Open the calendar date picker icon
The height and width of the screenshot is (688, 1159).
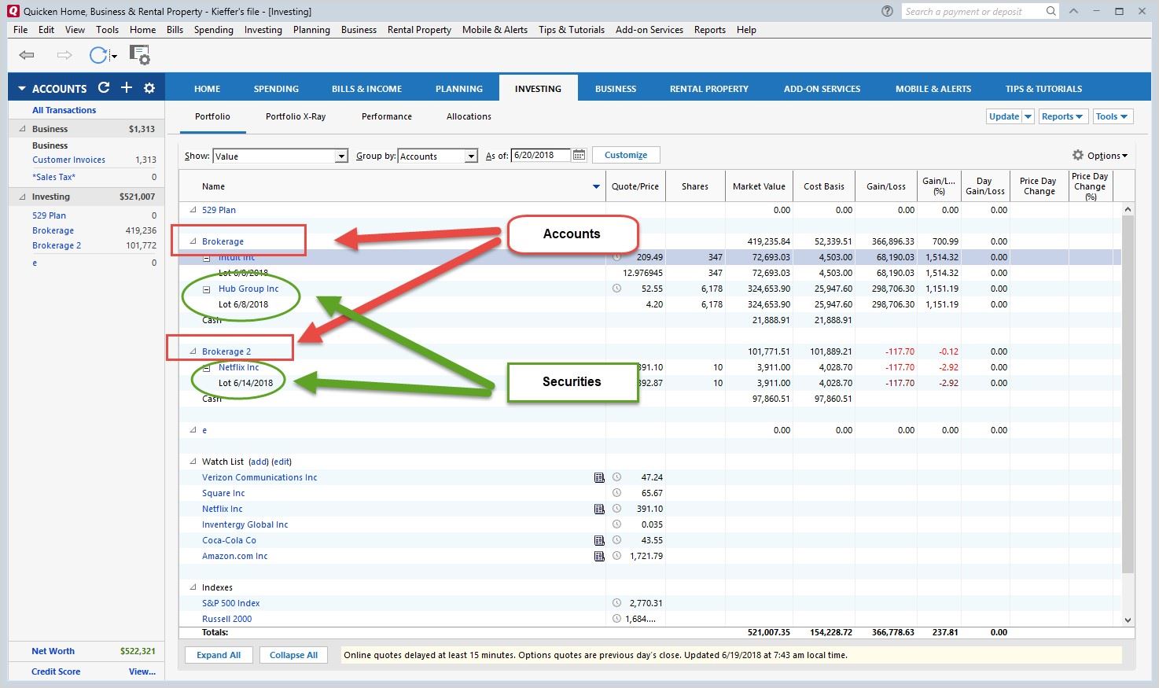579,156
